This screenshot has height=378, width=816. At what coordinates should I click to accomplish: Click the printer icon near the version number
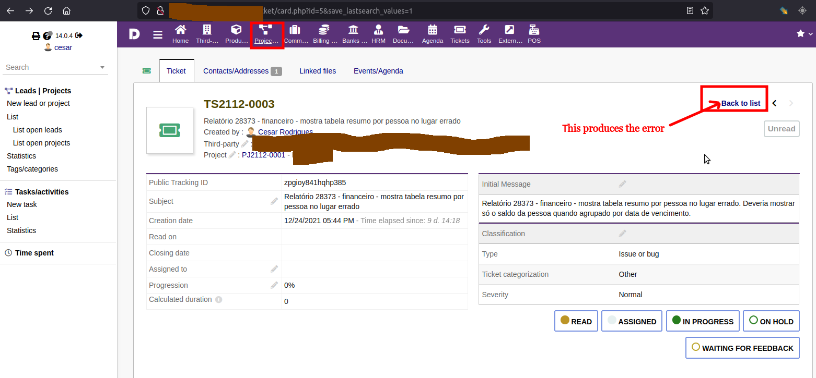tap(36, 35)
